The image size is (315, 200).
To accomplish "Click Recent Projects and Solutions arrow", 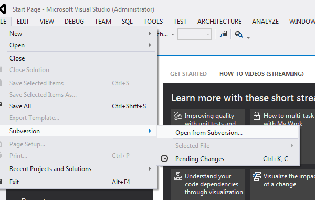I will [150, 169].
